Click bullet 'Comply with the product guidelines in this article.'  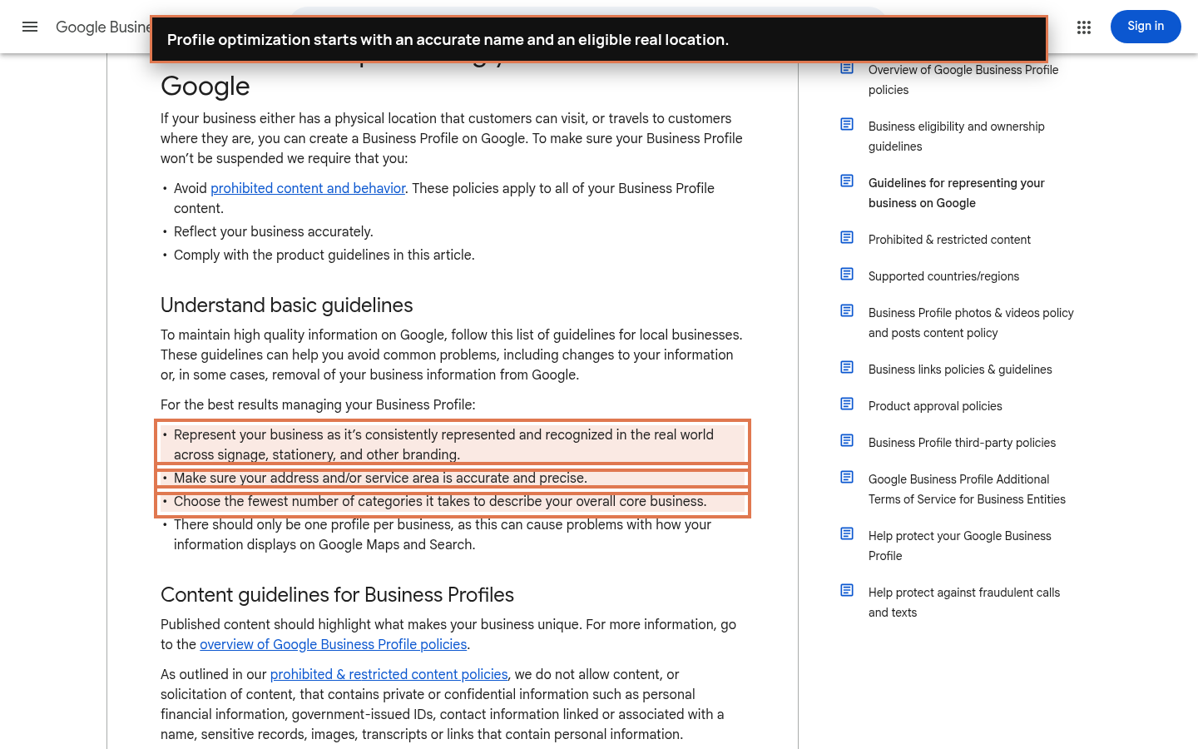(x=324, y=255)
